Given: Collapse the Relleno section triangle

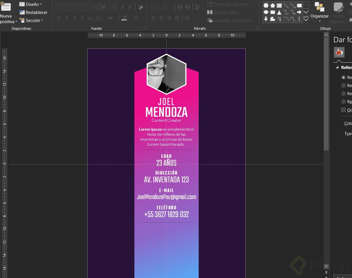Looking at the screenshot, I should (337, 68).
